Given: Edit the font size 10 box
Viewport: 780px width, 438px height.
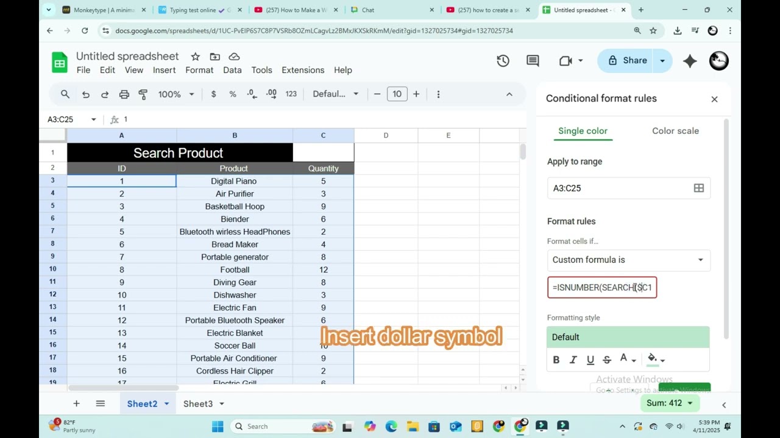Looking at the screenshot, I should point(397,94).
